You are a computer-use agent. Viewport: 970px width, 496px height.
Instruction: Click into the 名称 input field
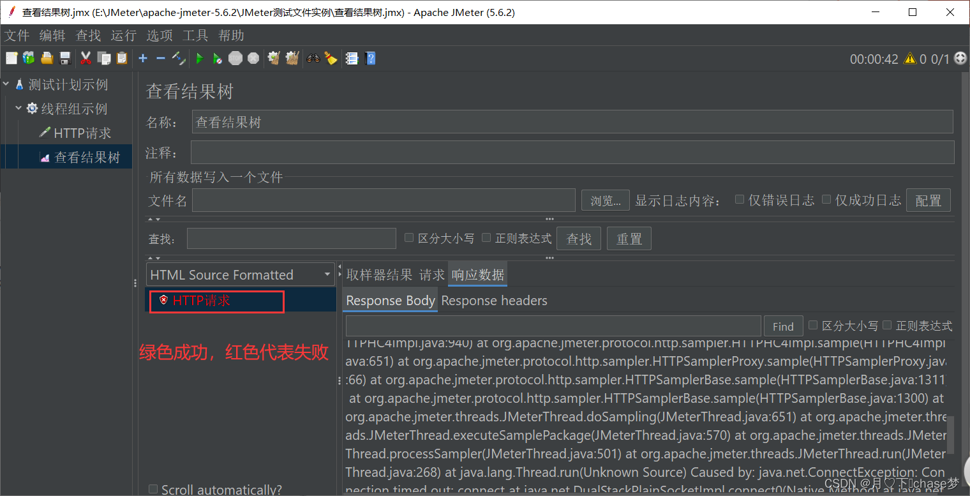pos(572,122)
